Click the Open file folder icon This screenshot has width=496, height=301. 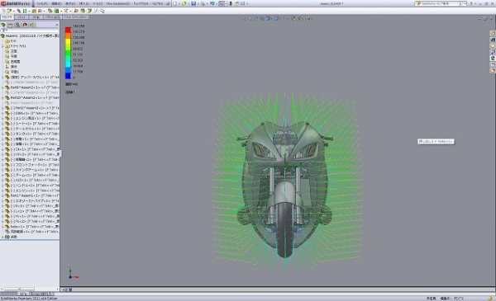pos(184,4)
